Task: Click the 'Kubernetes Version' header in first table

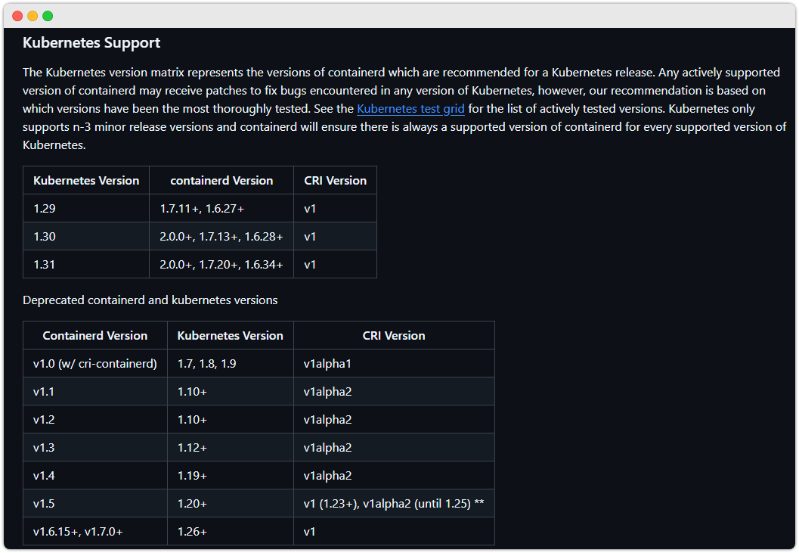Action: (86, 180)
